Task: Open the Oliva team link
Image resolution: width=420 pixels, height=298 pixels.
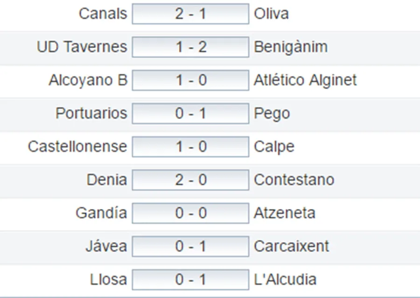Action: coord(271,14)
